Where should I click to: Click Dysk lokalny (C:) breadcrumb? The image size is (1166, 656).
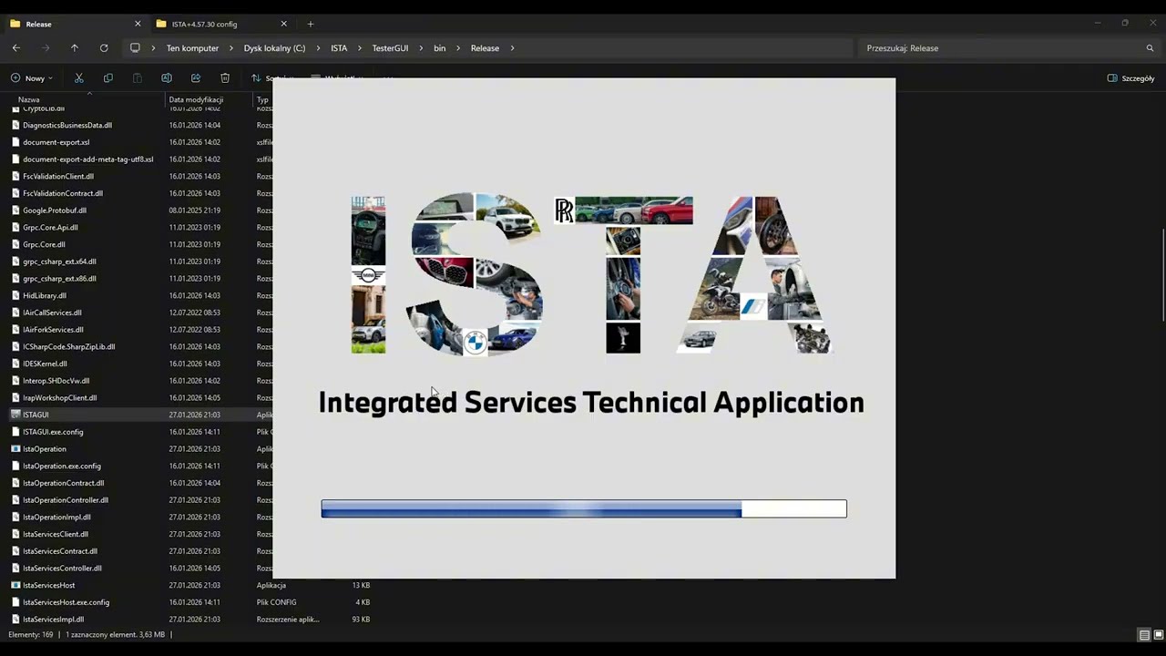274,48
